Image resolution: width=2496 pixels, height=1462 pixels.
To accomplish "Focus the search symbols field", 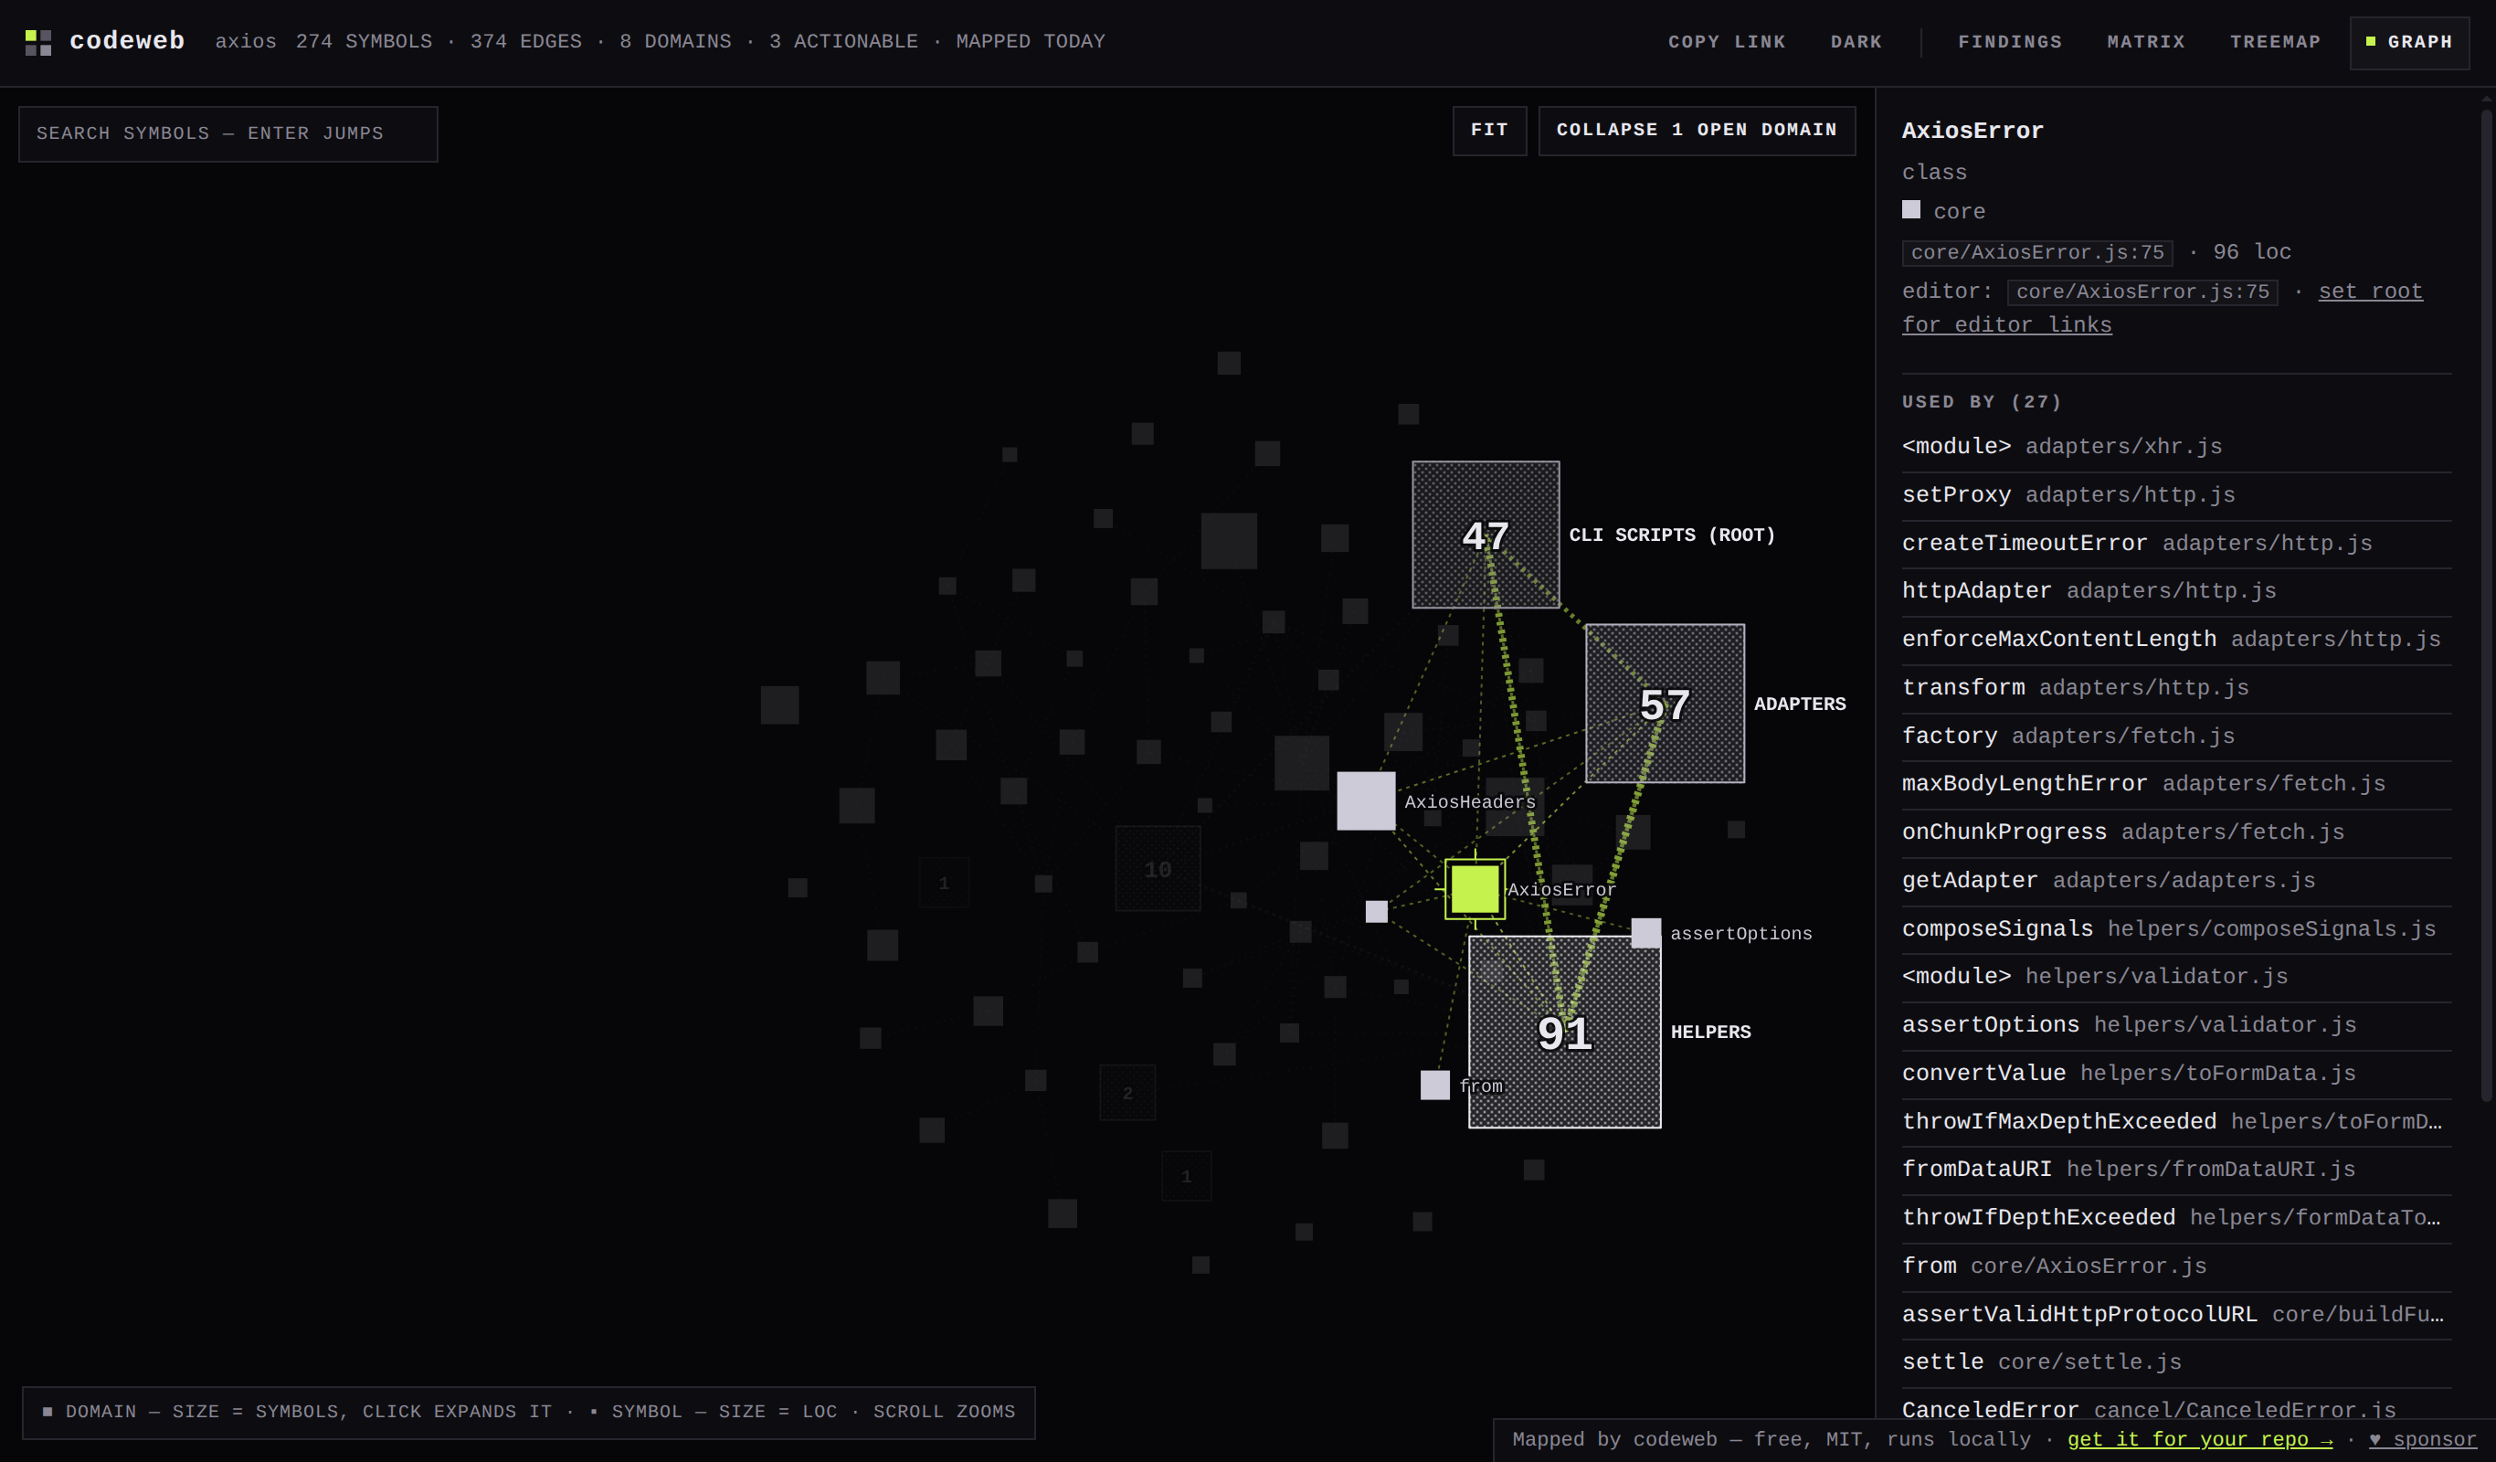I will pos(227,133).
